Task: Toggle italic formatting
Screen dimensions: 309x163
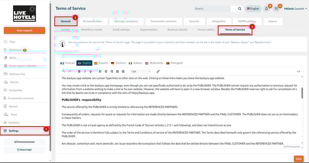Action: point(85,72)
